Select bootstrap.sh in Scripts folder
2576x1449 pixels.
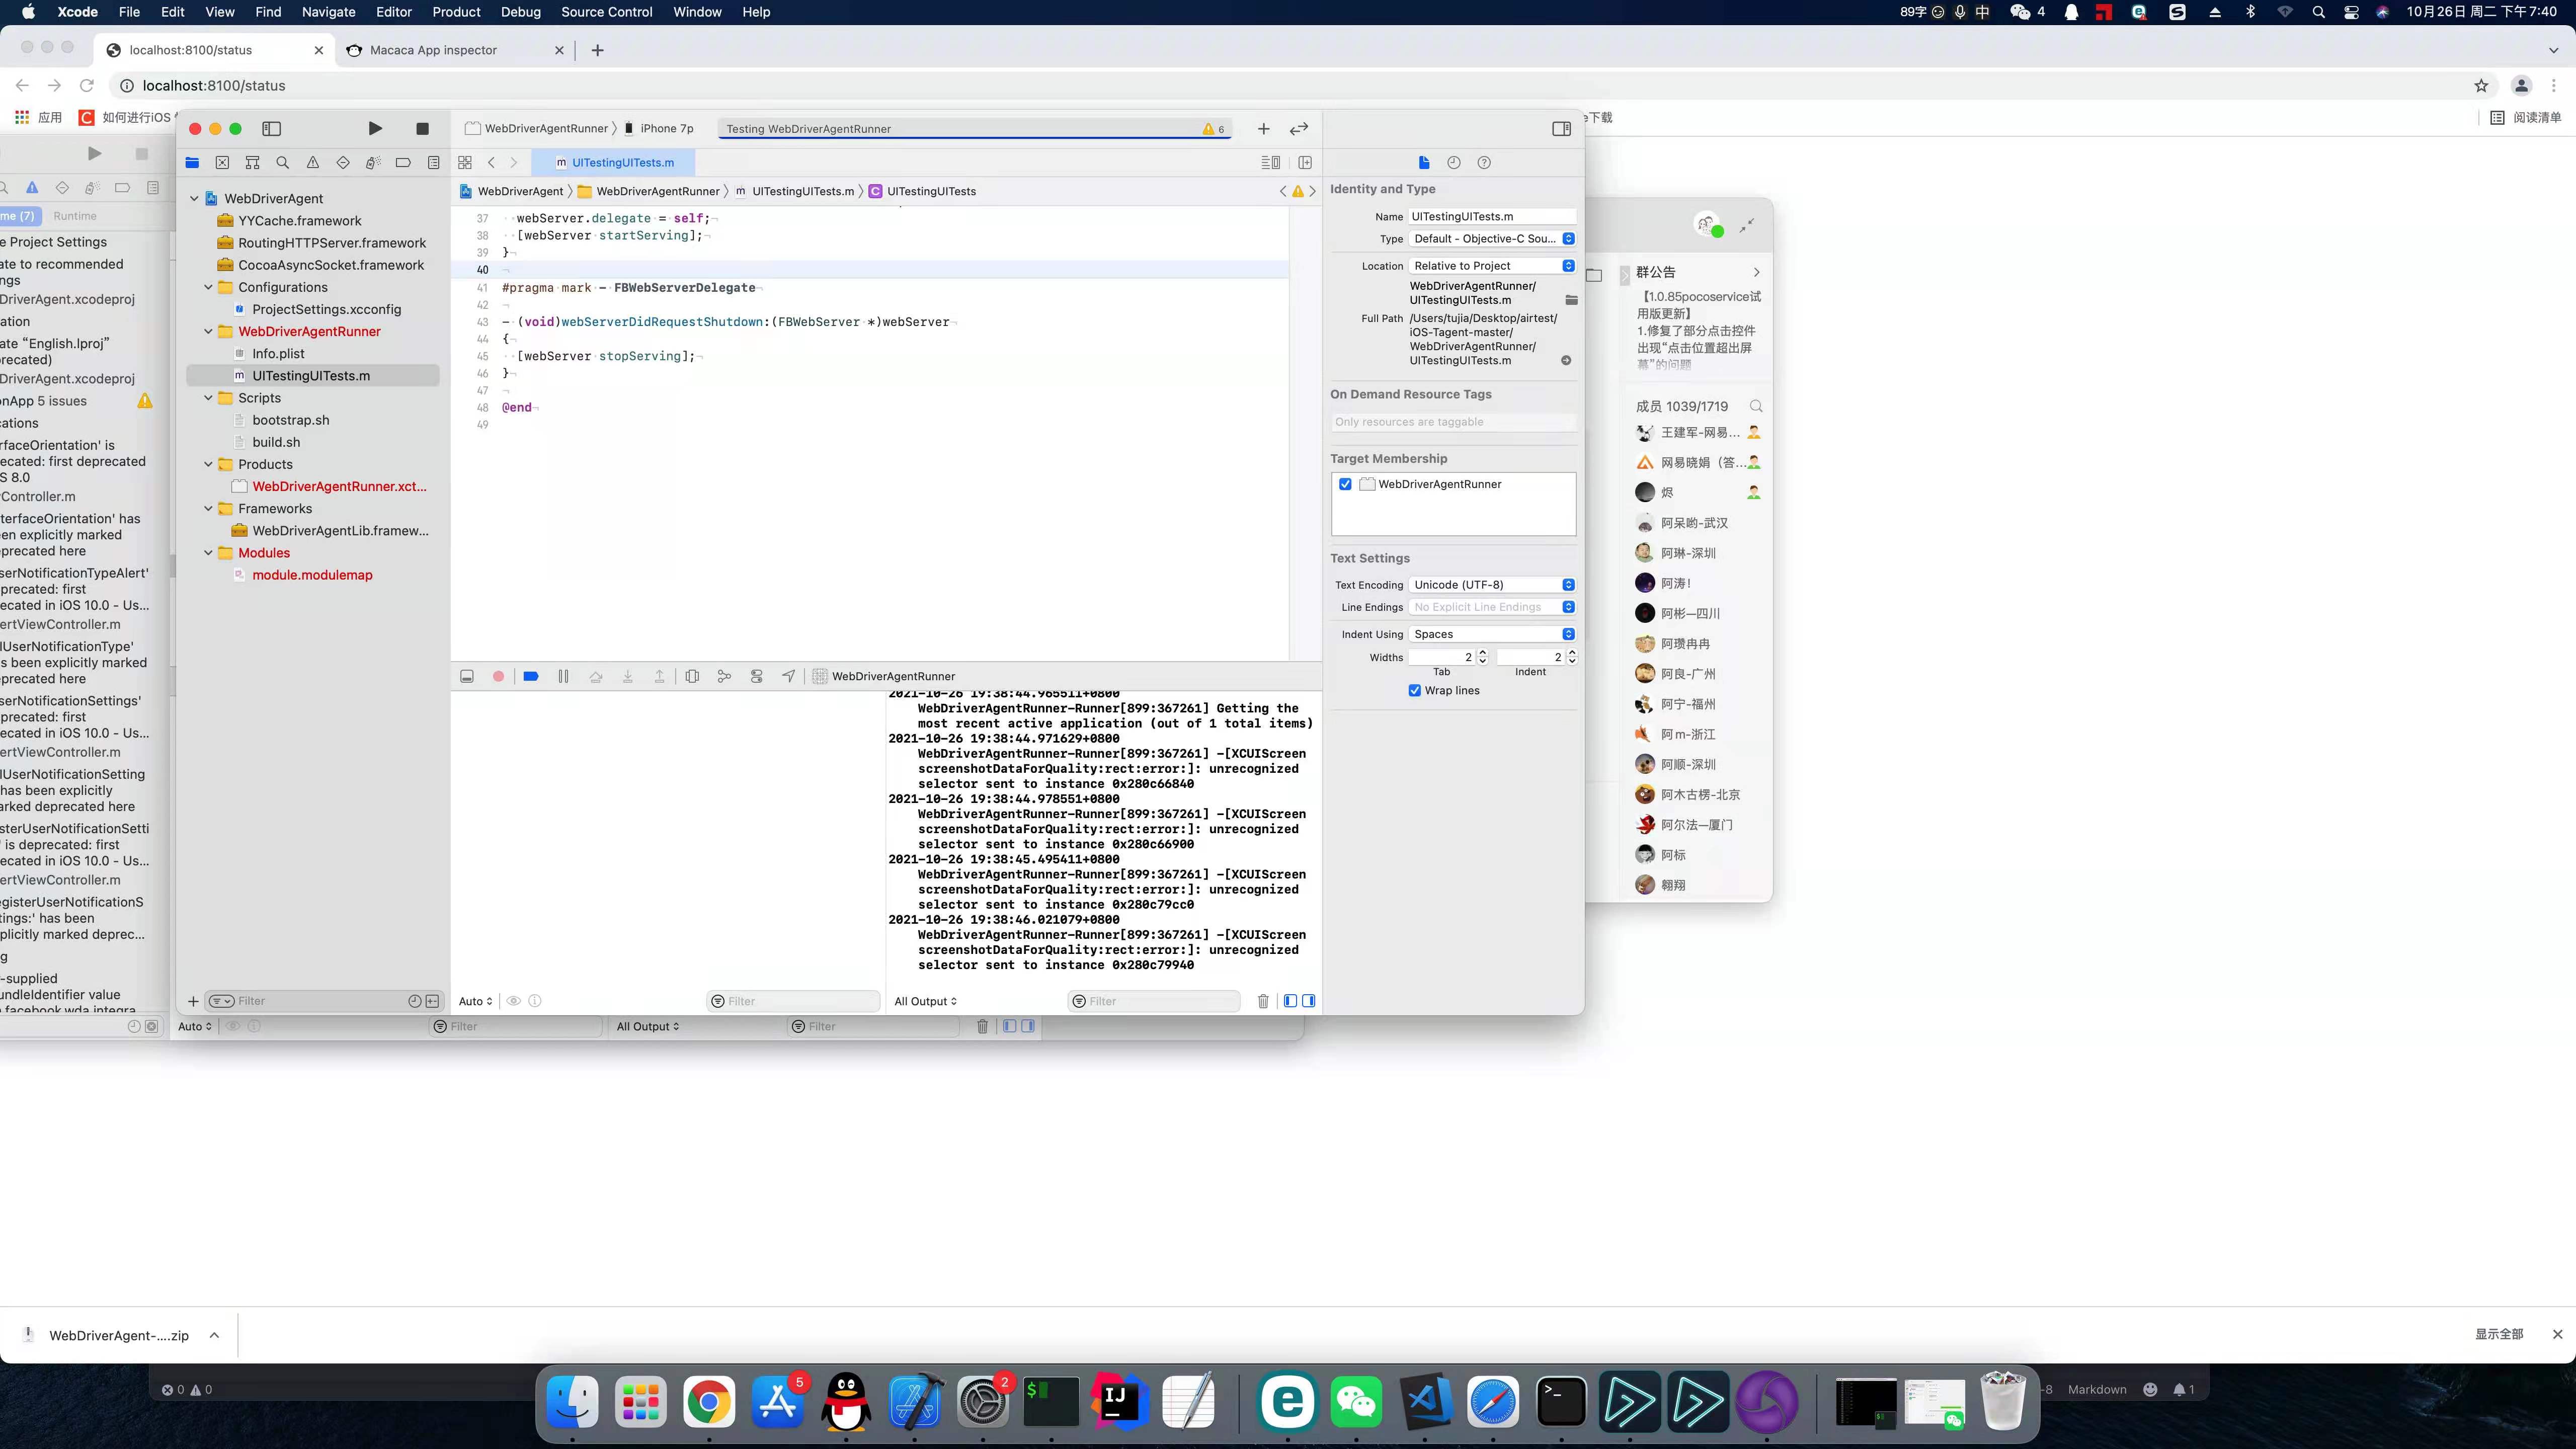[x=290, y=420]
